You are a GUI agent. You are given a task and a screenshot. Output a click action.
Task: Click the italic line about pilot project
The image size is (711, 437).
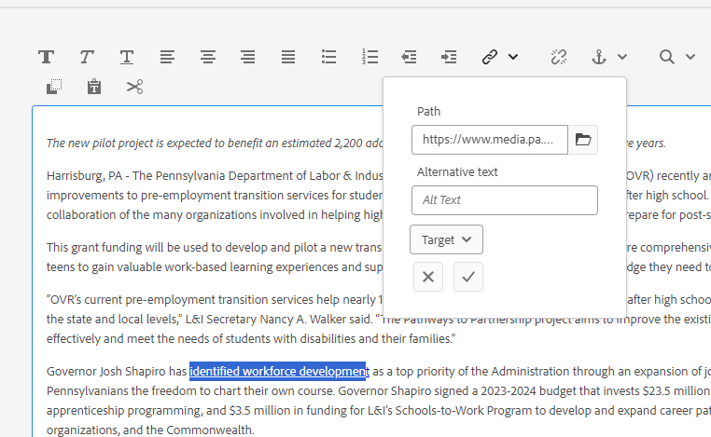tap(215, 143)
